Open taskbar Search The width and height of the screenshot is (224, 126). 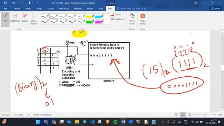[x=46, y=122]
